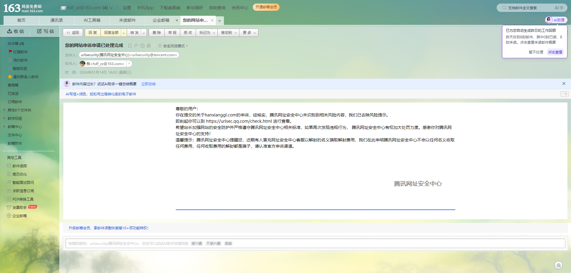The height and width of the screenshot is (273, 571).
Task: Click the round zoom icon at bottom right
Action: (559, 265)
